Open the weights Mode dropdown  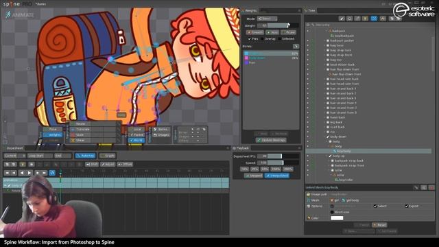[x=267, y=19]
